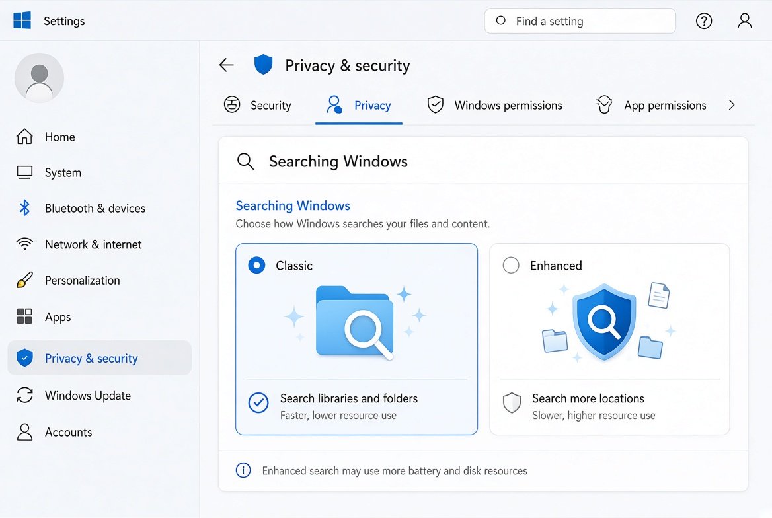Click the Personalization paintbrush icon
Screen dimensions: 772x518
(x=24, y=279)
